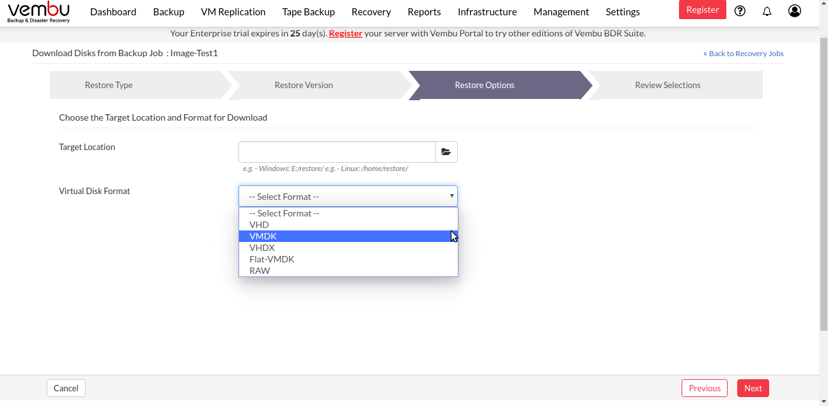Open the user account profile icon

click(795, 10)
